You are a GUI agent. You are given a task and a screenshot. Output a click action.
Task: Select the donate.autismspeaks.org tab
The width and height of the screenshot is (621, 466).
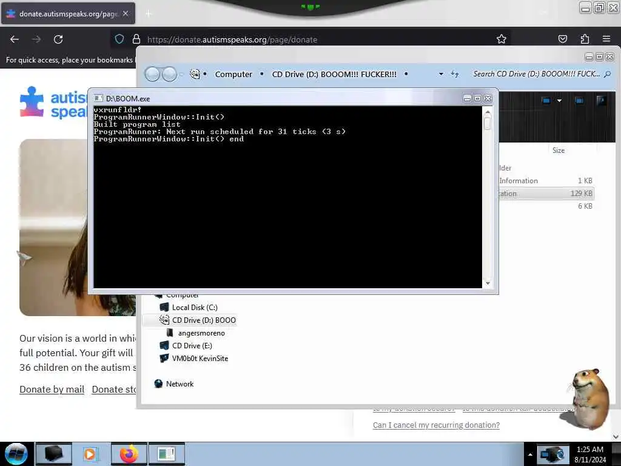pos(68,13)
